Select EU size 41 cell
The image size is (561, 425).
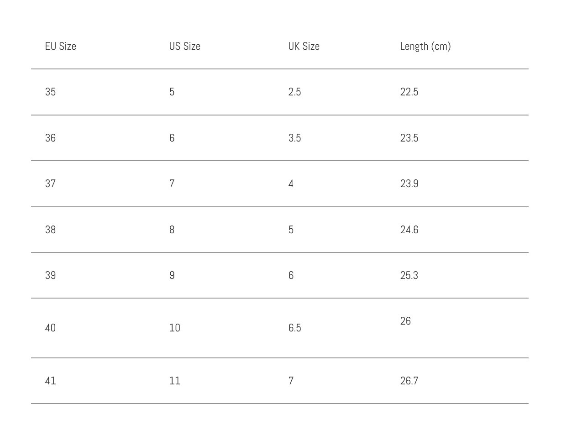50,381
